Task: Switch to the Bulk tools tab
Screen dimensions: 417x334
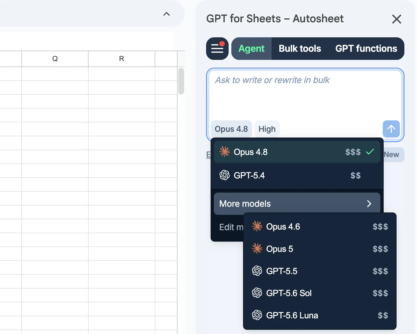Action: (x=300, y=48)
